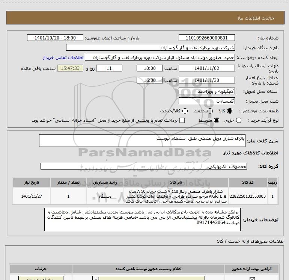
Task: Click the price validity date 1401/11/30
Action: (206, 80)
